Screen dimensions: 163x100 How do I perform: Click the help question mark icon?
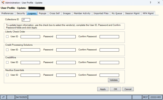pyautogui.click(x=150, y=3)
